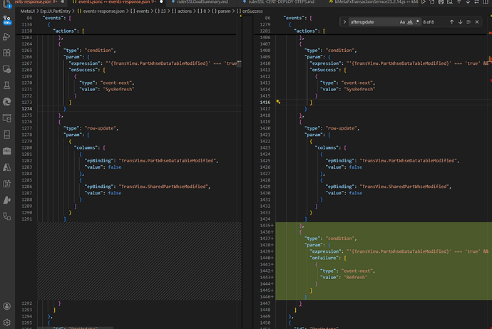Screen dimensions: 492x329
Task: Go to previous change in diff editor toolbar
Action: [x=458, y=2]
